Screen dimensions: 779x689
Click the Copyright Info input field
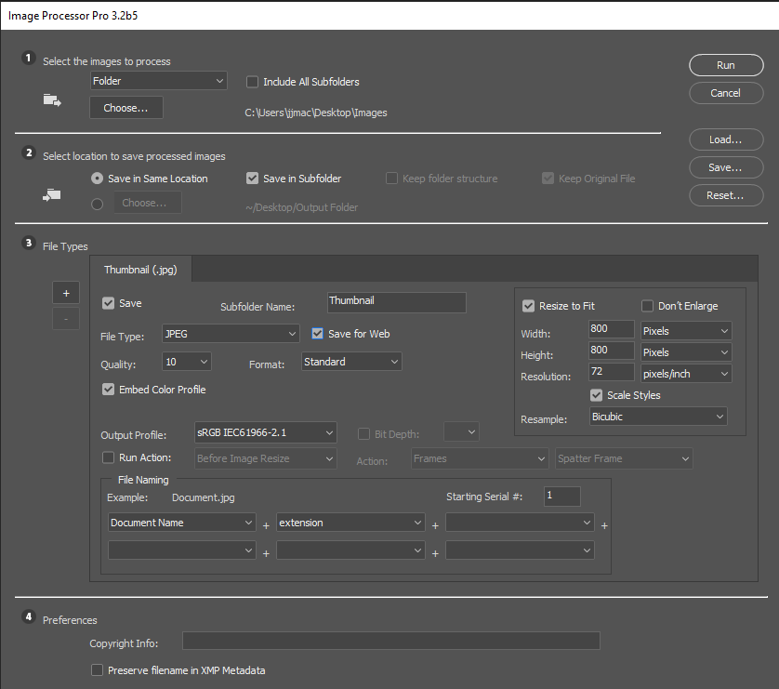click(x=390, y=641)
